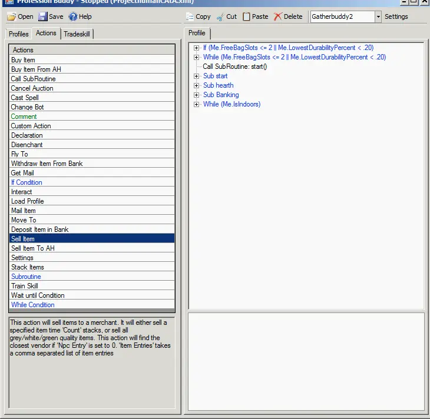Screen dimensions: 430x419
Task: Click the red Delete X icon
Action: click(277, 17)
